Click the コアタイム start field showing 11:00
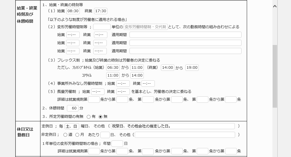 tap(113, 75)
